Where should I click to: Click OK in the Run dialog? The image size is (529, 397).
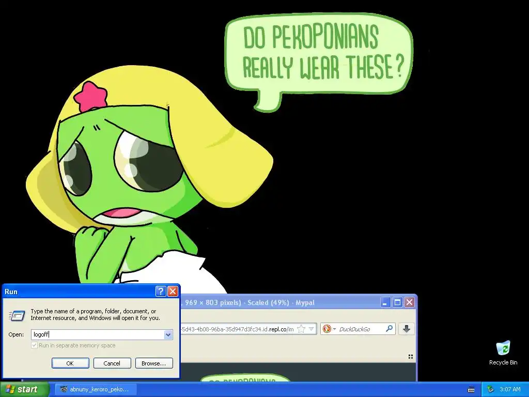70,363
